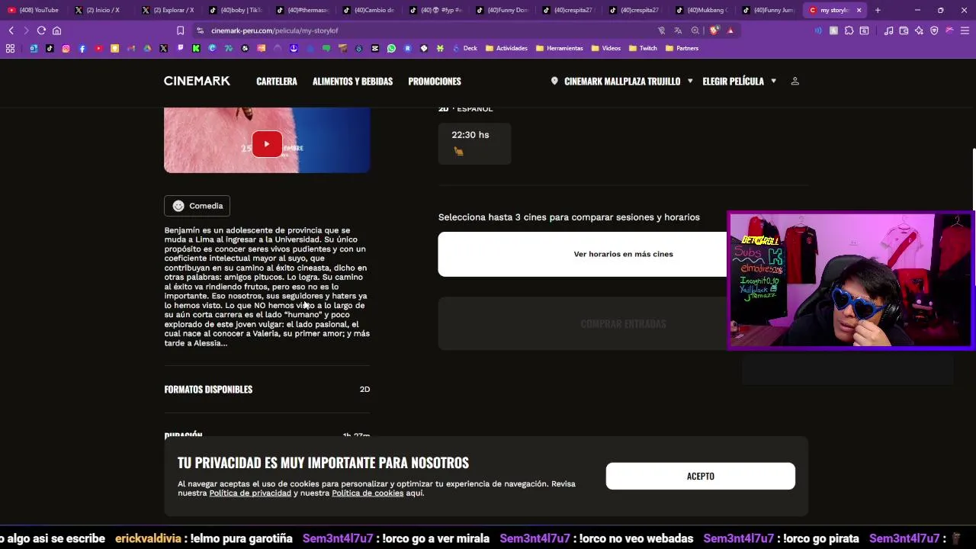Click the zoom magnifier icon in address bar
Viewport: 976px width, 549px height.
coord(695,30)
